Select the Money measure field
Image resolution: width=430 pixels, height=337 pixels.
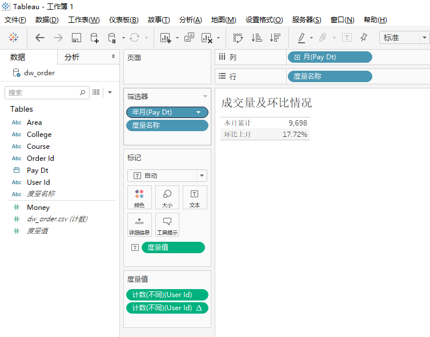[38, 208]
